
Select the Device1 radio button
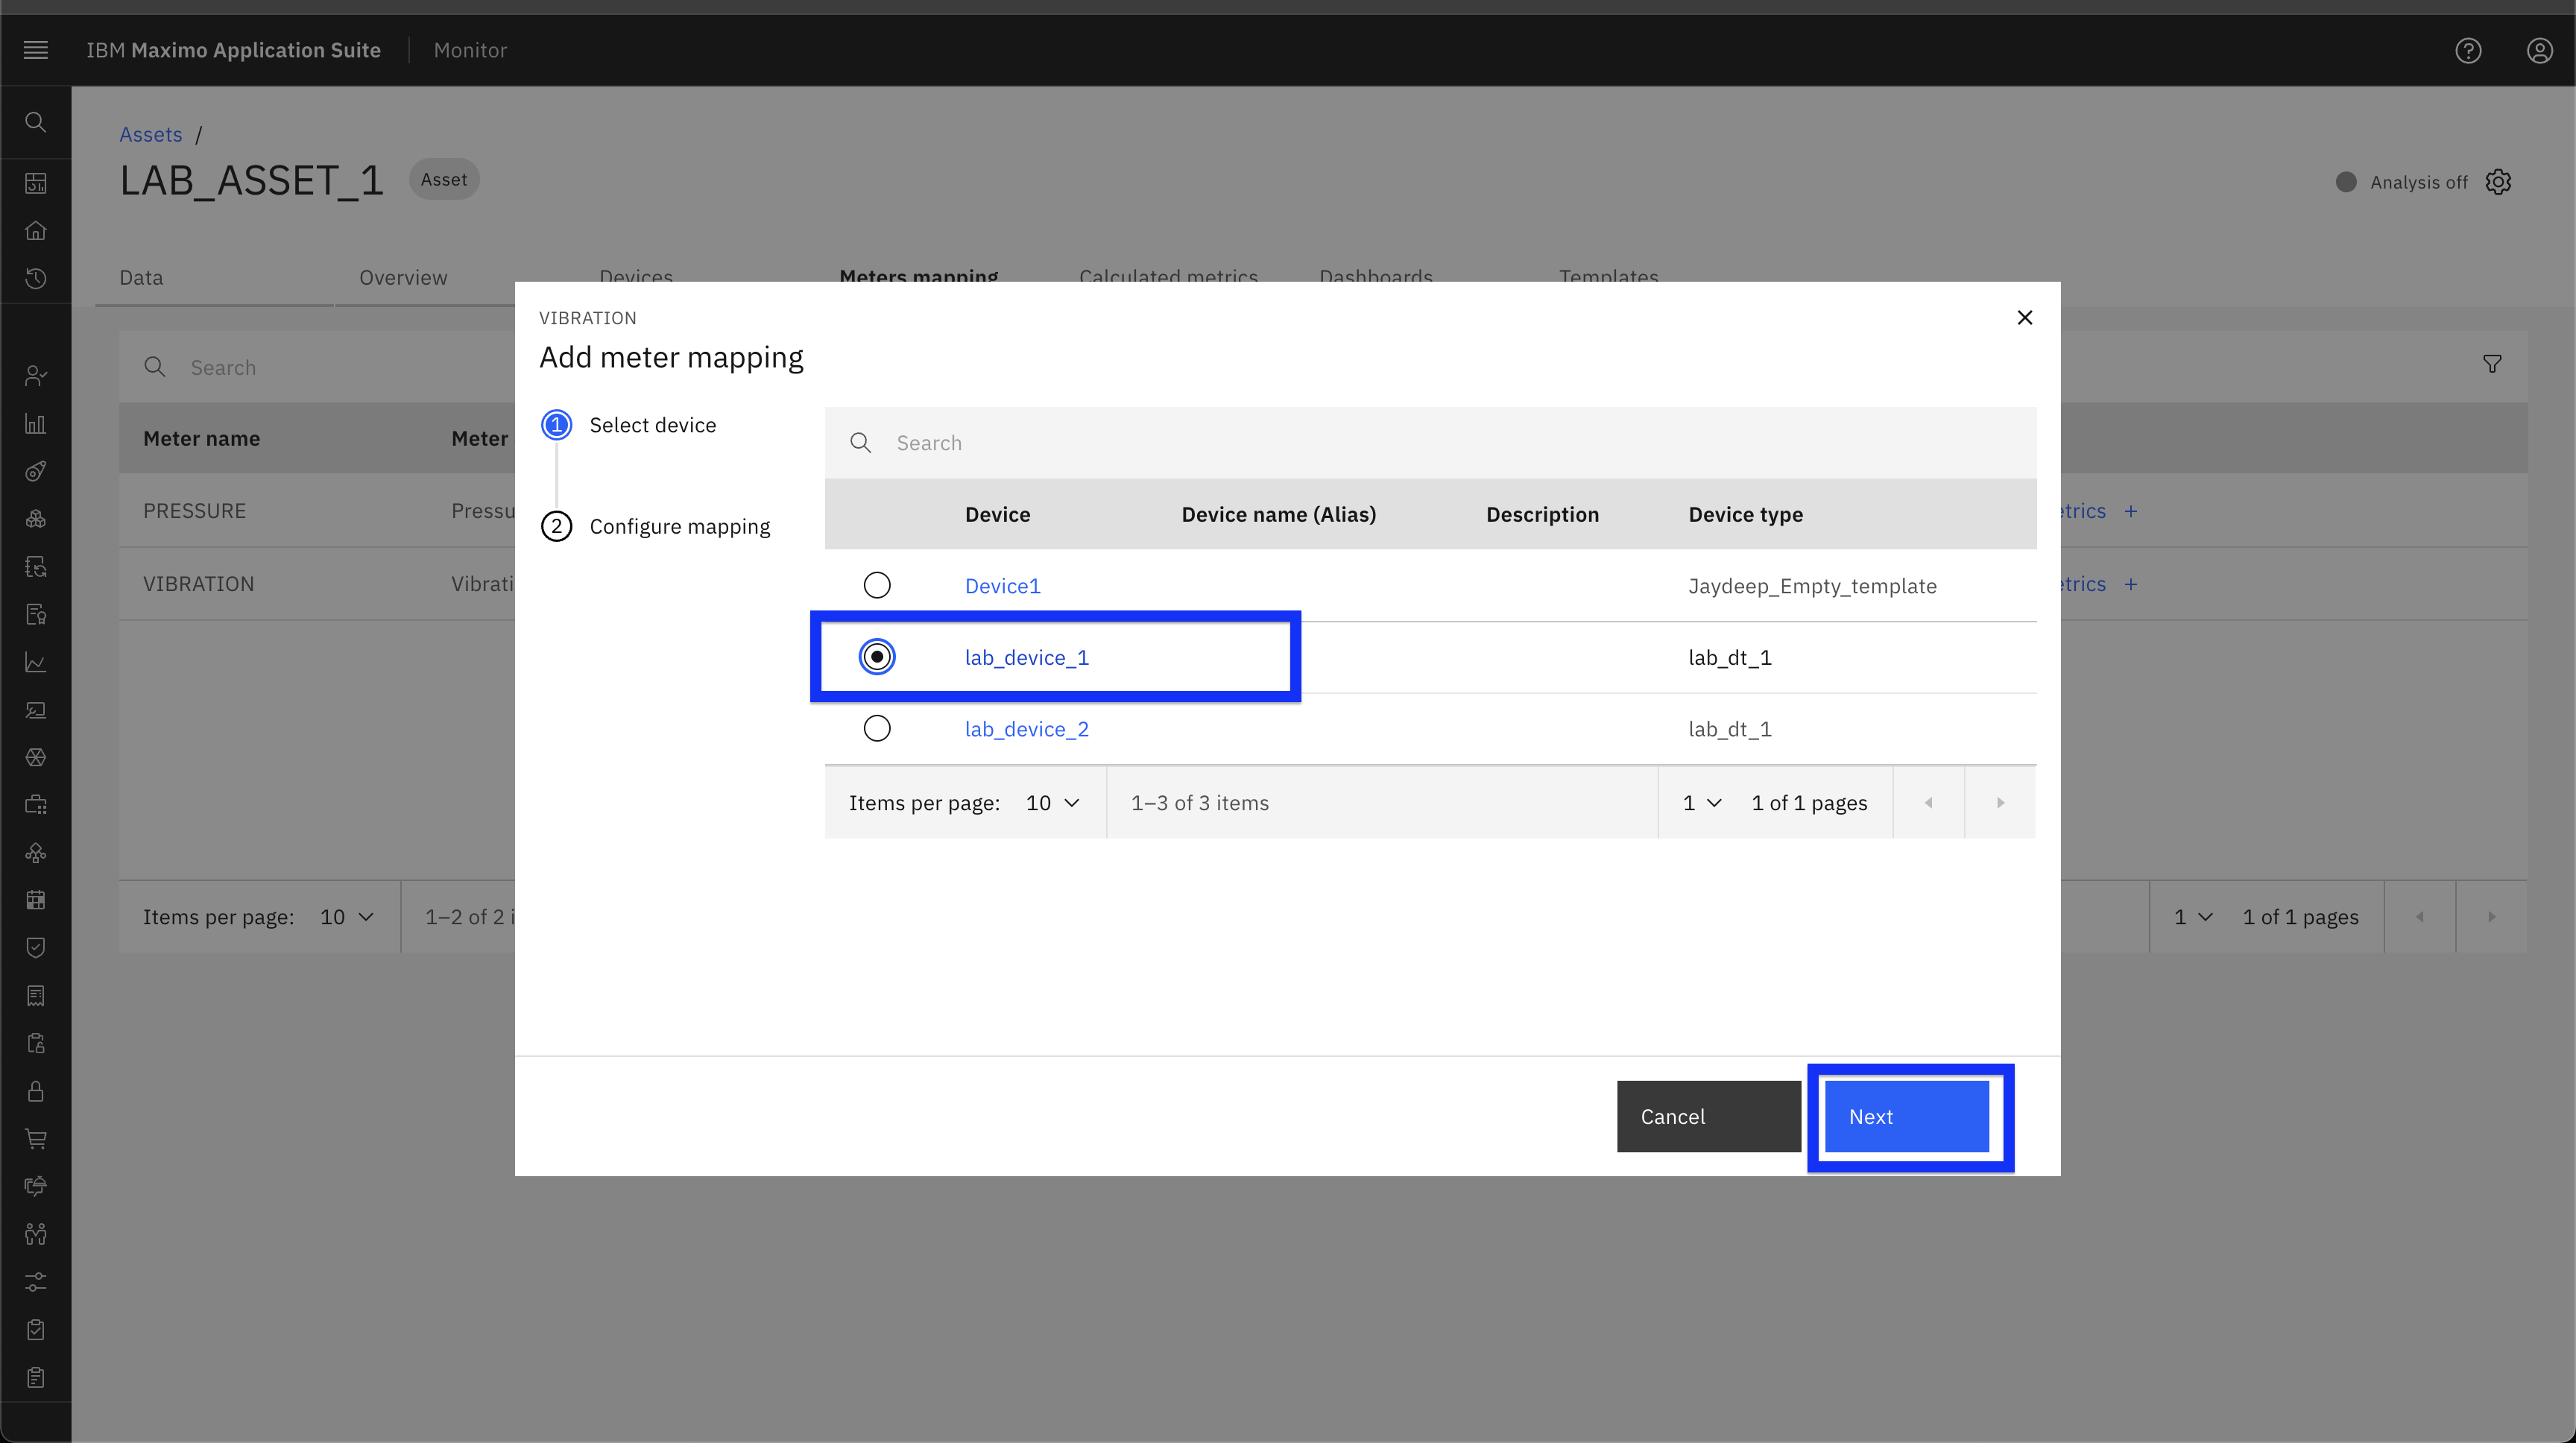877,585
